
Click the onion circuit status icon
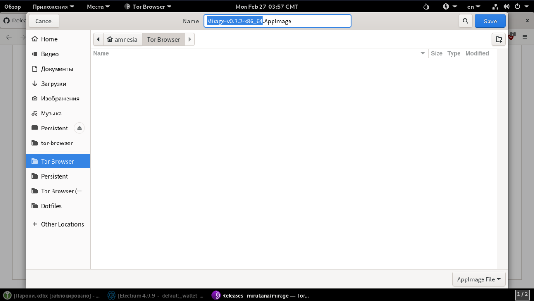click(x=426, y=7)
